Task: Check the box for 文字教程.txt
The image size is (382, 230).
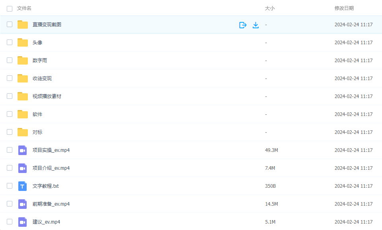Action: 10,186
